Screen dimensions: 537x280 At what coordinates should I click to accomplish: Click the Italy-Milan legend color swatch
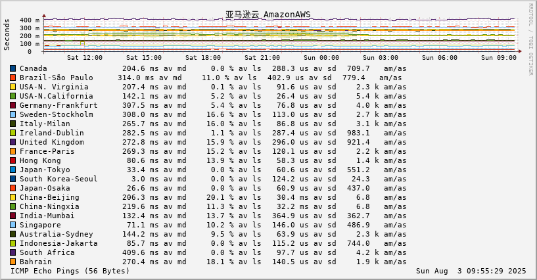click(x=13, y=124)
